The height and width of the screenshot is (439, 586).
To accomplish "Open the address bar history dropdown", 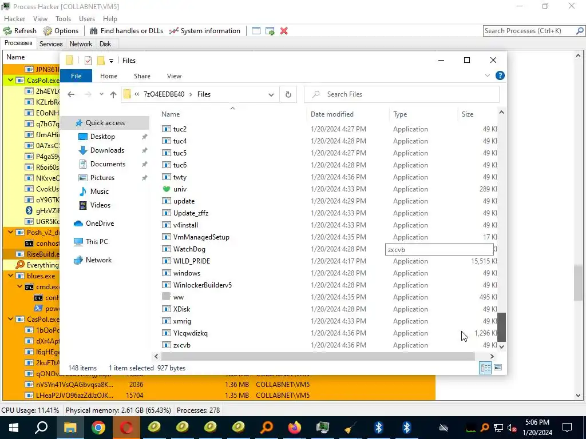I will [x=271, y=94].
